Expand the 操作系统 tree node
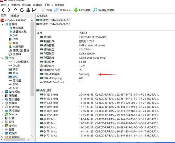The image size is (175, 143). pos(2,92)
